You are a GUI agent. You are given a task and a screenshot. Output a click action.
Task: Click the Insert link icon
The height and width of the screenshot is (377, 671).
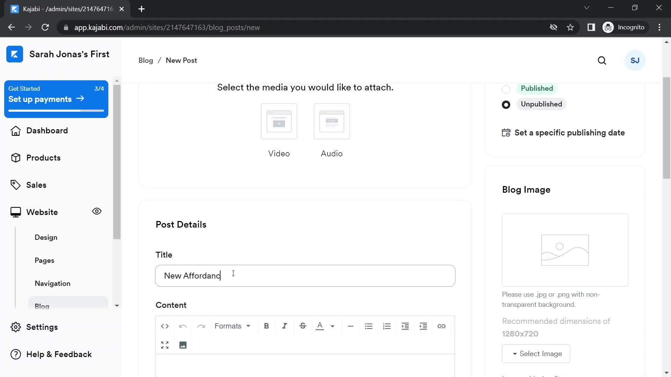coord(441,326)
